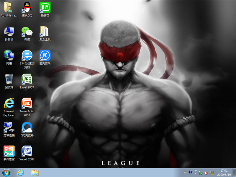Select the 宽带连接 broadband connection shortcut
Screen dimensions: 236x177
tap(9, 129)
